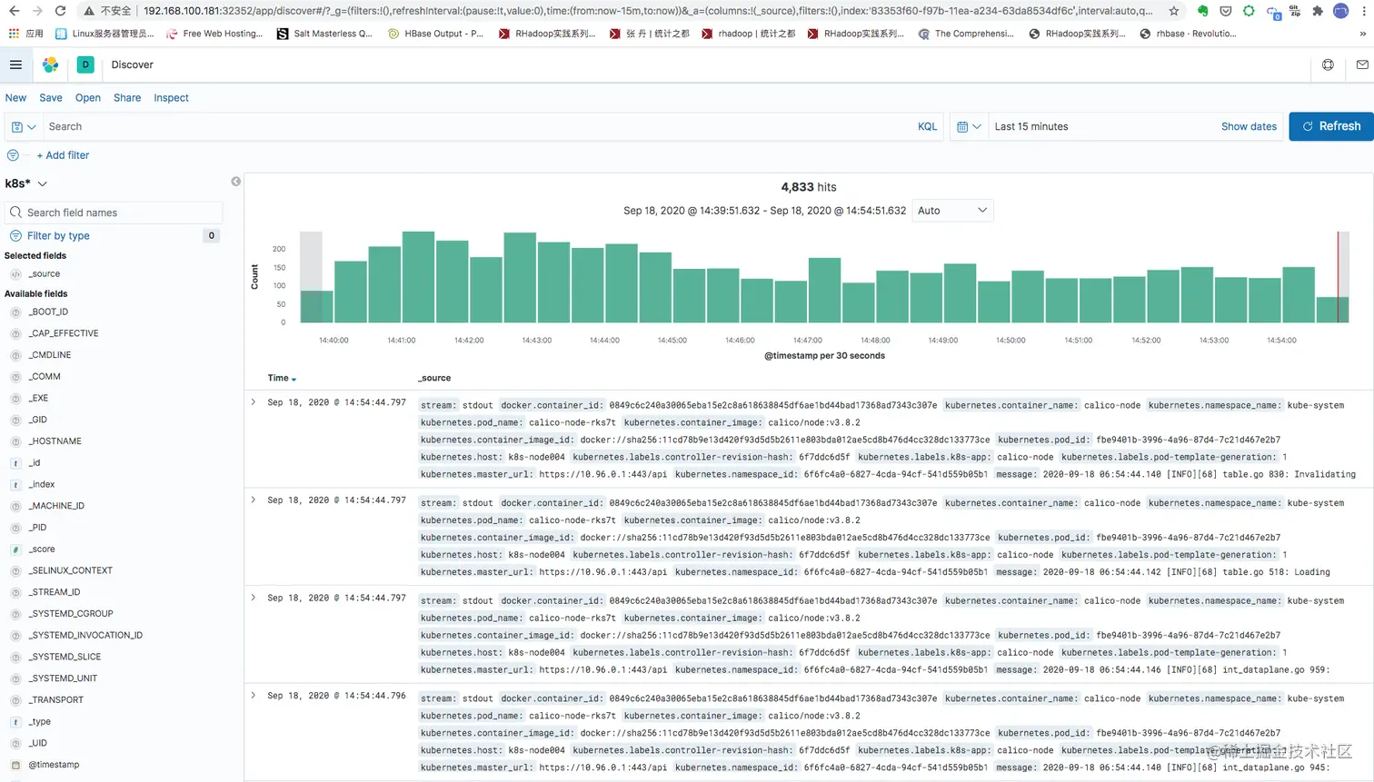
Task: Open the Kibana hamburger navigation menu
Action: coord(15,64)
